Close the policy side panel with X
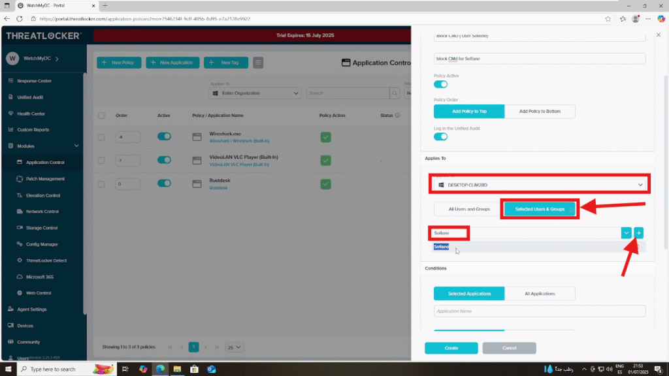Image resolution: width=669 pixels, height=376 pixels. (x=659, y=35)
